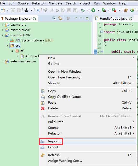Open the Refactor menu in menu bar
The width and height of the screenshot is (138, 166).
click(38, 3)
